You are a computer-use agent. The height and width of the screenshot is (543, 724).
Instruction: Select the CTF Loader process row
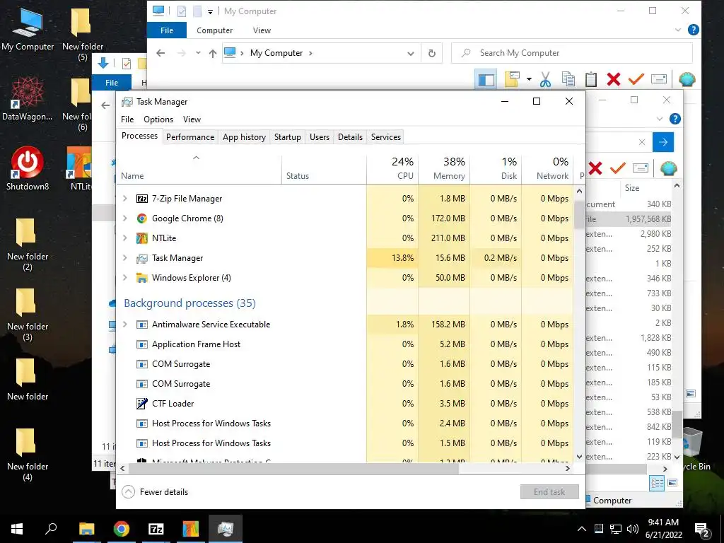[x=345, y=404]
